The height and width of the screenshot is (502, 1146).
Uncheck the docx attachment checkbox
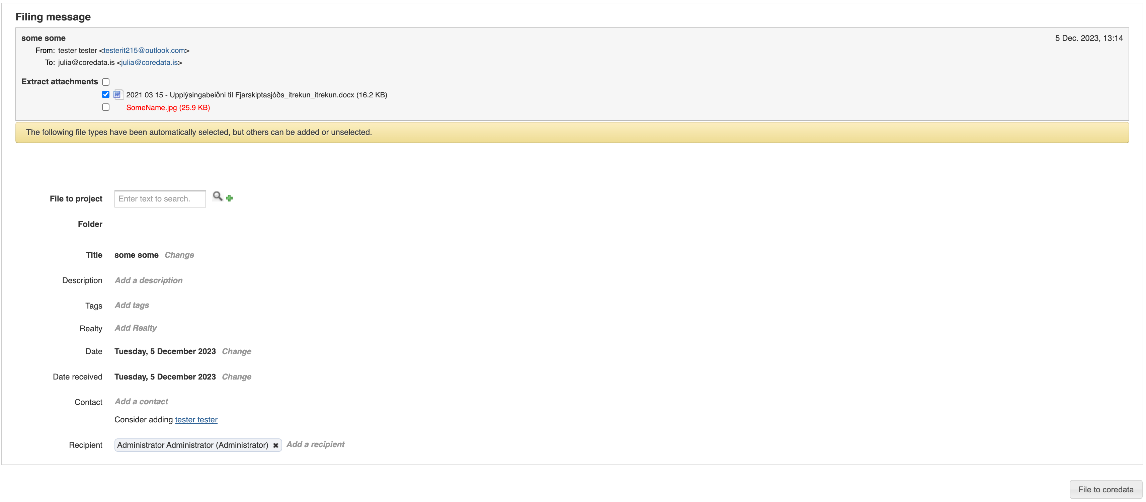click(x=105, y=94)
